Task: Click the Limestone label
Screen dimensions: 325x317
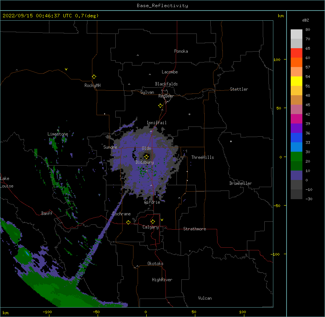Action: 58,134
